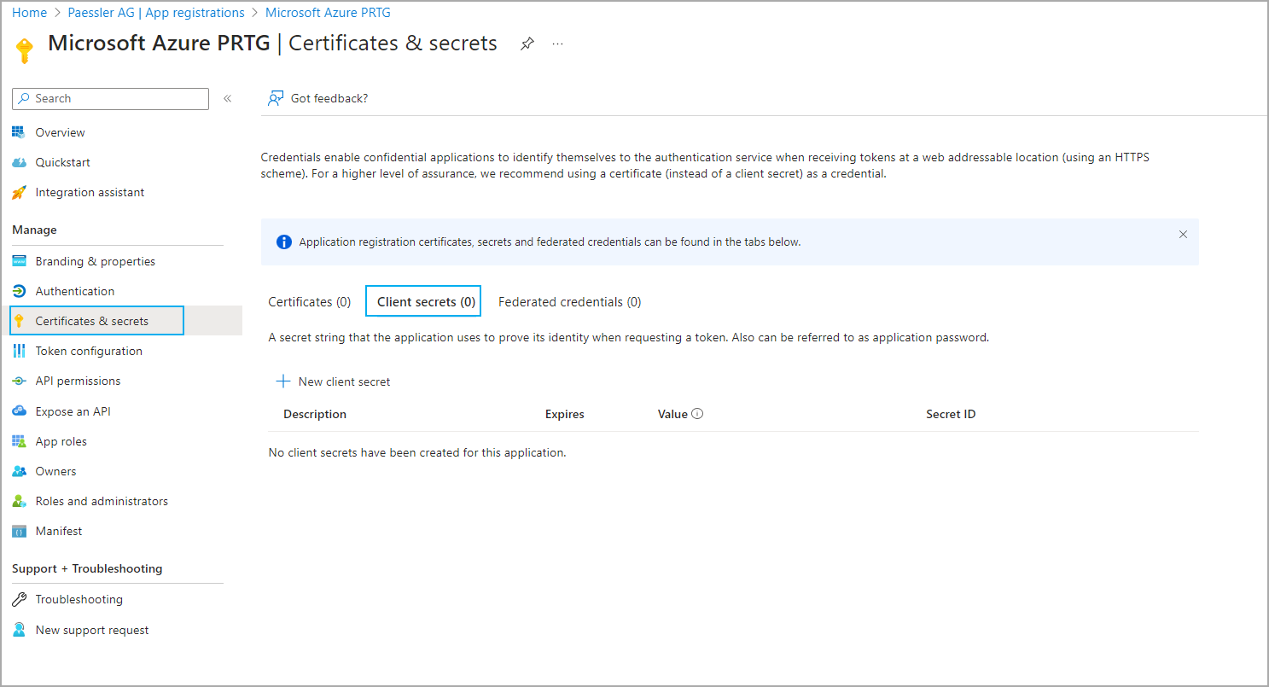Click the plus icon for New client secret
1269x687 pixels.
(283, 381)
